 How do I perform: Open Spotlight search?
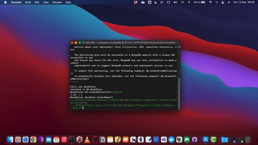click(x=217, y=2)
